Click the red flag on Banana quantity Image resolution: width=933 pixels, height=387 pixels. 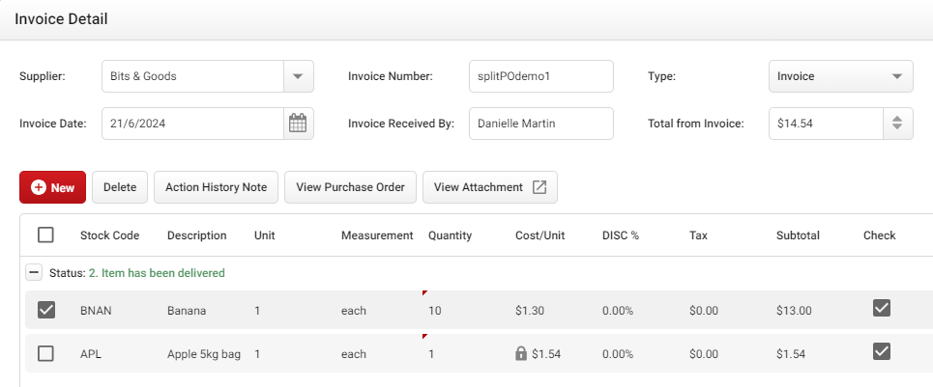coord(424,293)
